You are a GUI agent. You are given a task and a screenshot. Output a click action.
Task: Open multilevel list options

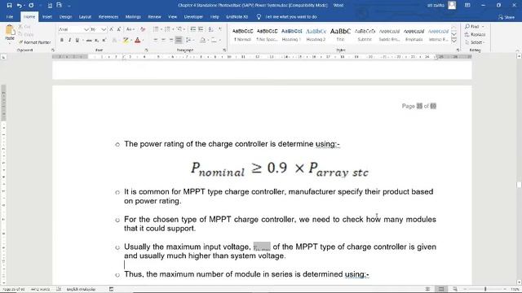(x=180, y=29)
